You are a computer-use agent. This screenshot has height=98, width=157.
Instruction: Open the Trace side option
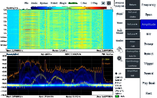(120, 23)
